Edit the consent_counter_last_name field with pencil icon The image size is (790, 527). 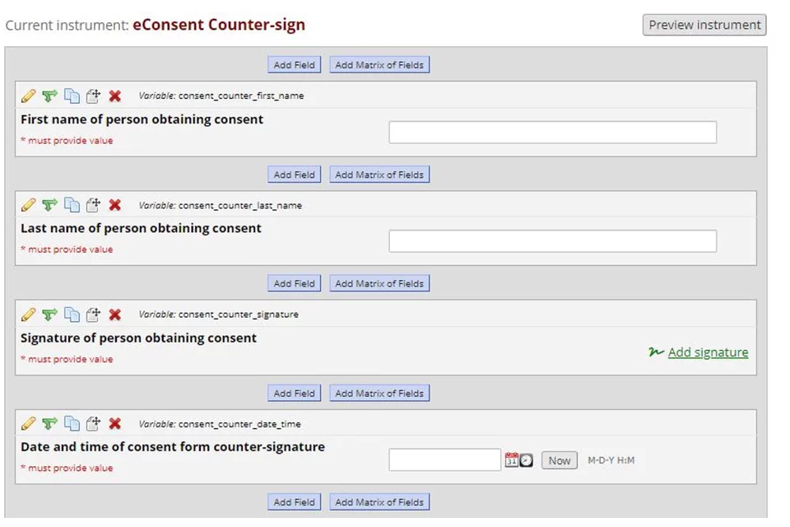click(28, 205)
